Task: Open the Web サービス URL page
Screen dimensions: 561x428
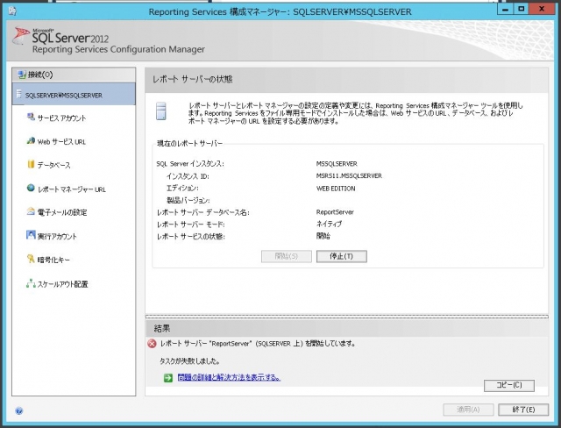Action: pyautogui.click(x=61, y=142)
